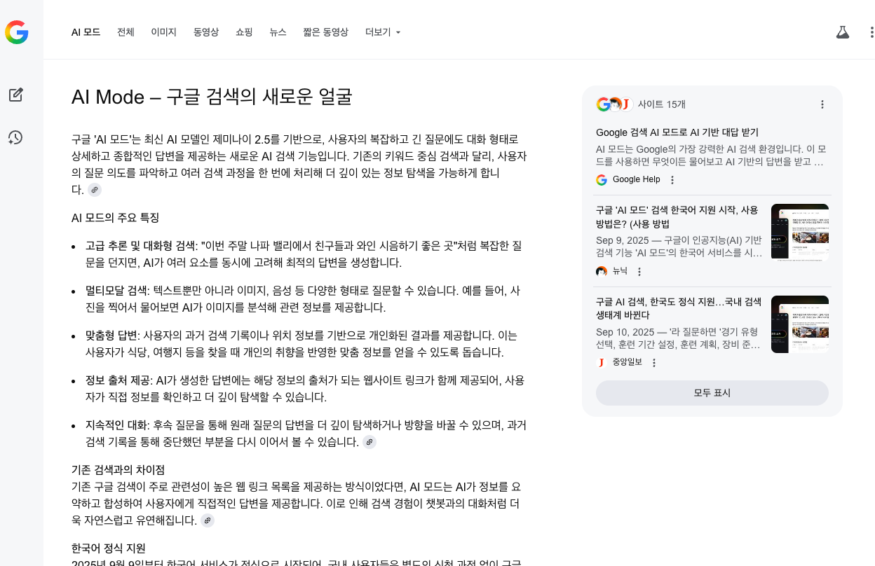Image resolution: width=875 pixels, height=566 pixels.
Task: Click thumbnail of 뉴닉 article
Action: [x=800, y=233]
